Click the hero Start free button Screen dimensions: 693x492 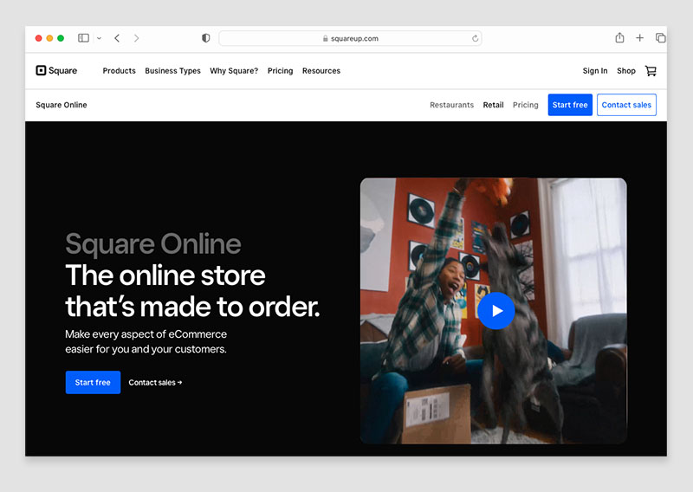point(93,382)
